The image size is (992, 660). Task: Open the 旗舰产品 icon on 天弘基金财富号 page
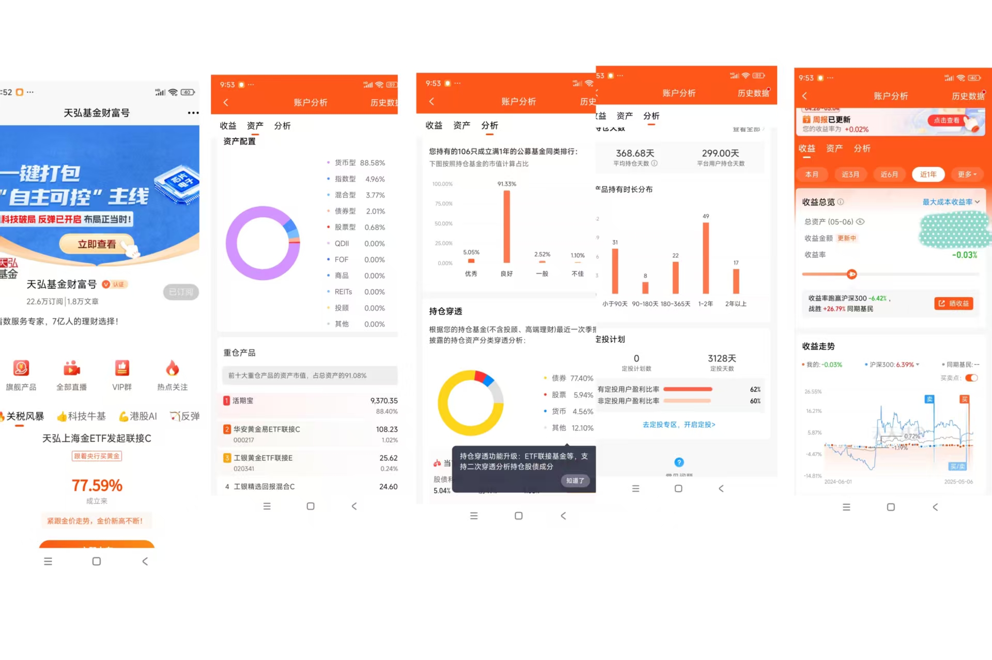point(21,368)
